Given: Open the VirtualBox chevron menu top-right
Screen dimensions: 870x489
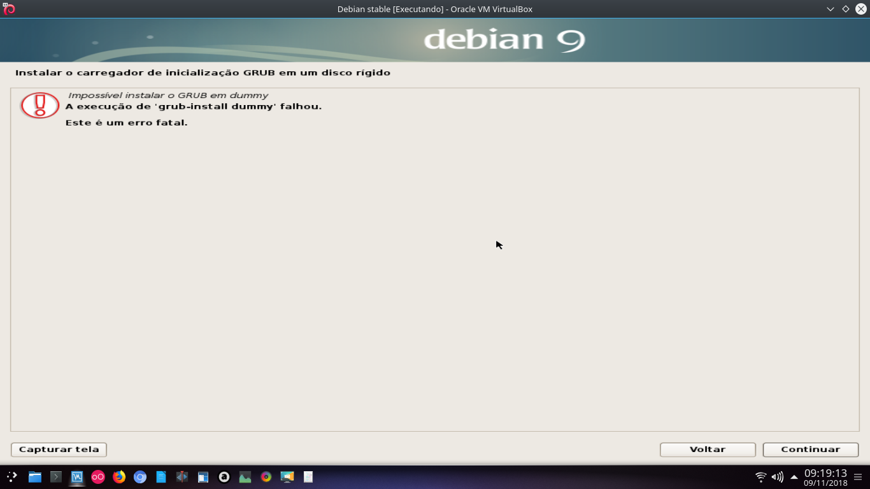Looking at the screenshot, I should click(x=830, y=9).
